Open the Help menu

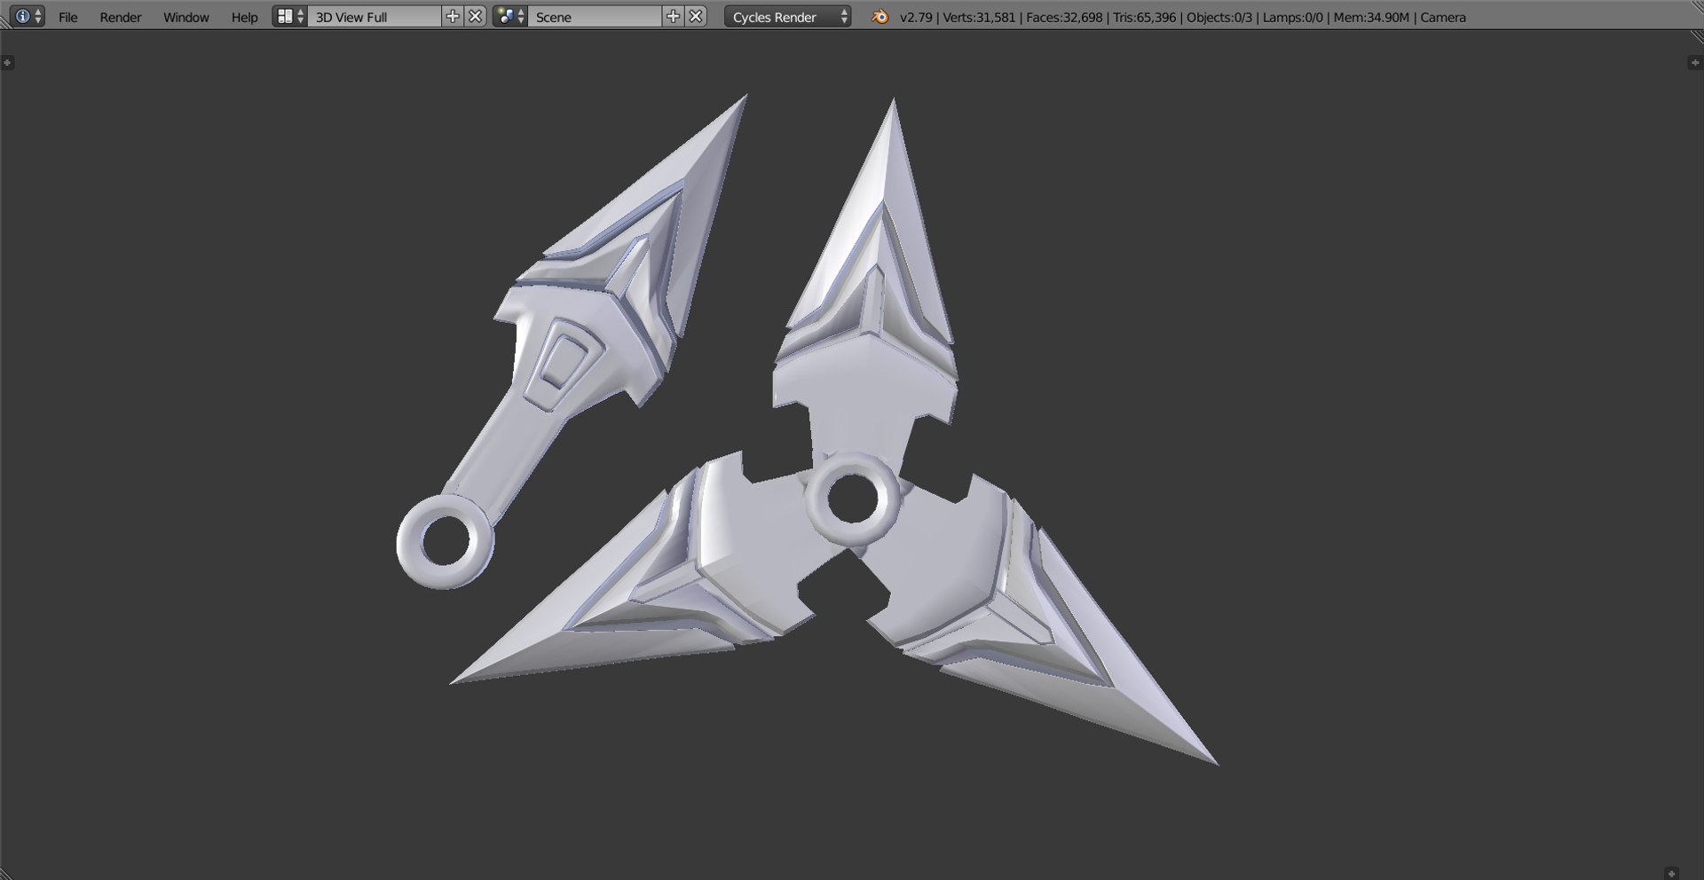(244, 17)
